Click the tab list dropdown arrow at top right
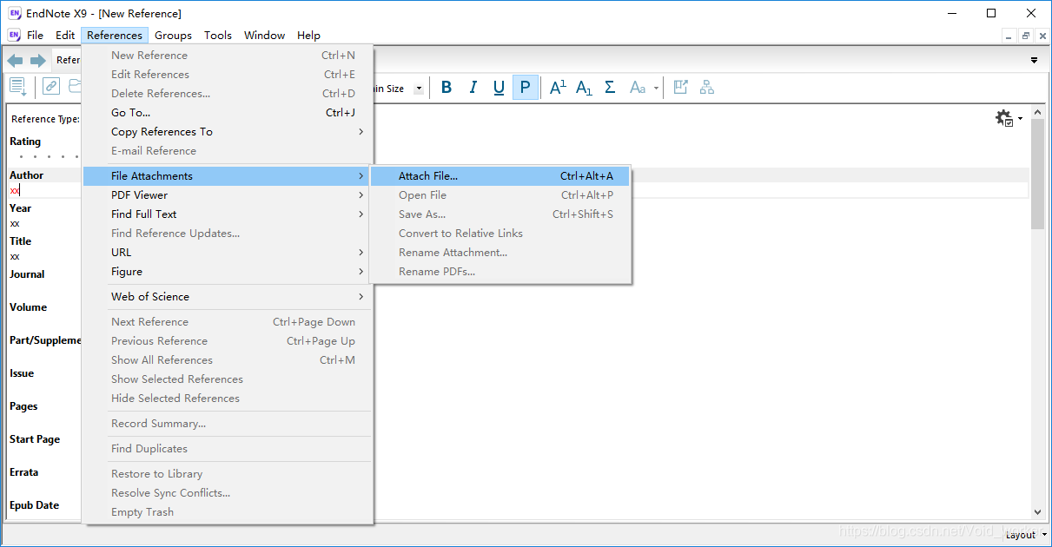 click(x=1034, y=61)
